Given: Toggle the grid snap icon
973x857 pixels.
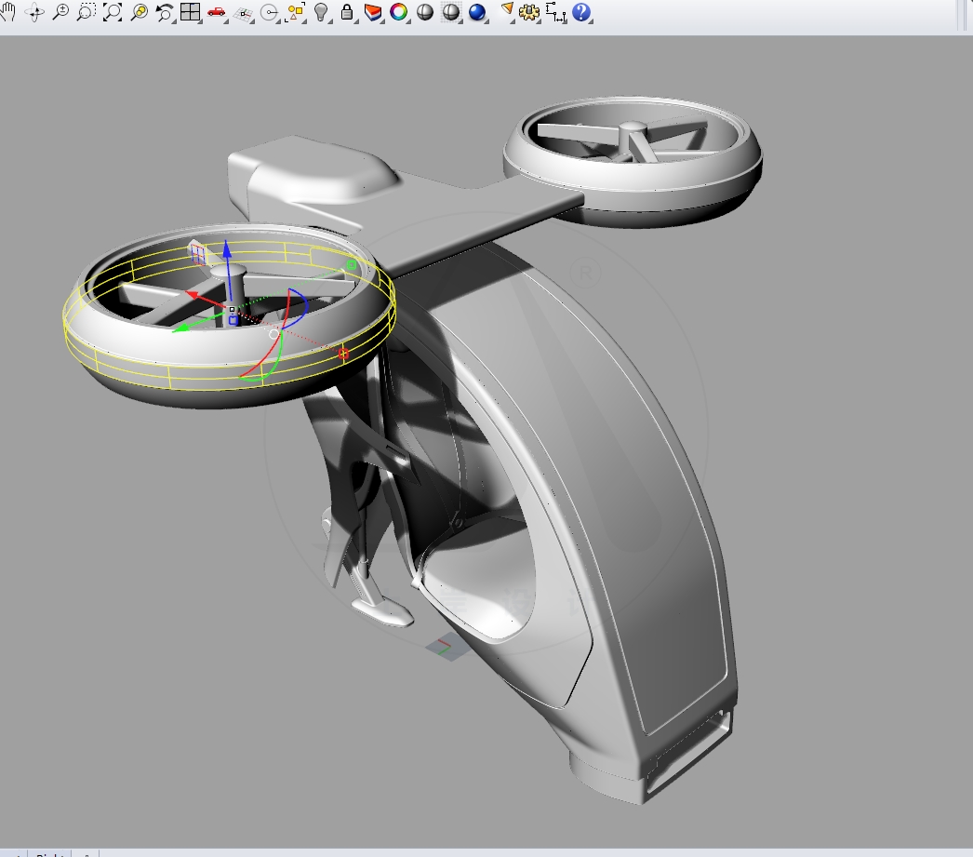Looking at the screenshot, I should click(x=245, y=13).
